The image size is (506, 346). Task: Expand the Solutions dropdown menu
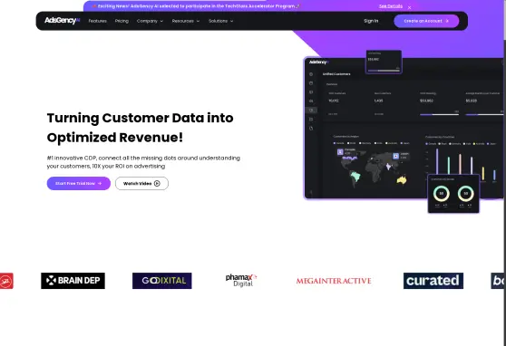click(x=220, y=21)
